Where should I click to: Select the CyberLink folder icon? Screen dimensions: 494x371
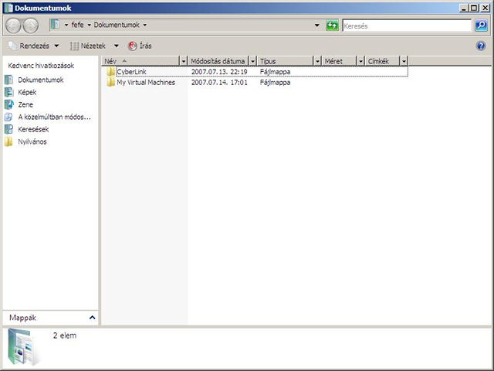coord(110,72)
